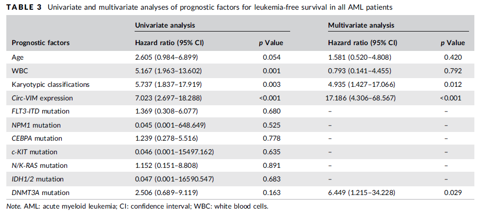
Task: Click the IDH1/2 mutation row label
Action: tap(37, 179)
